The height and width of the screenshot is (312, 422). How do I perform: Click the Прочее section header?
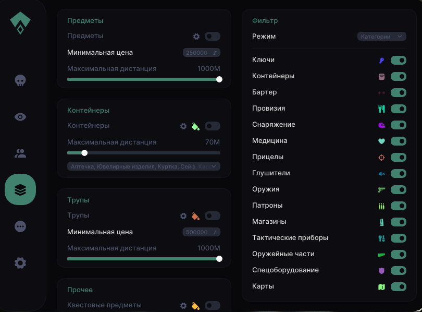click(x=79, y=290)
